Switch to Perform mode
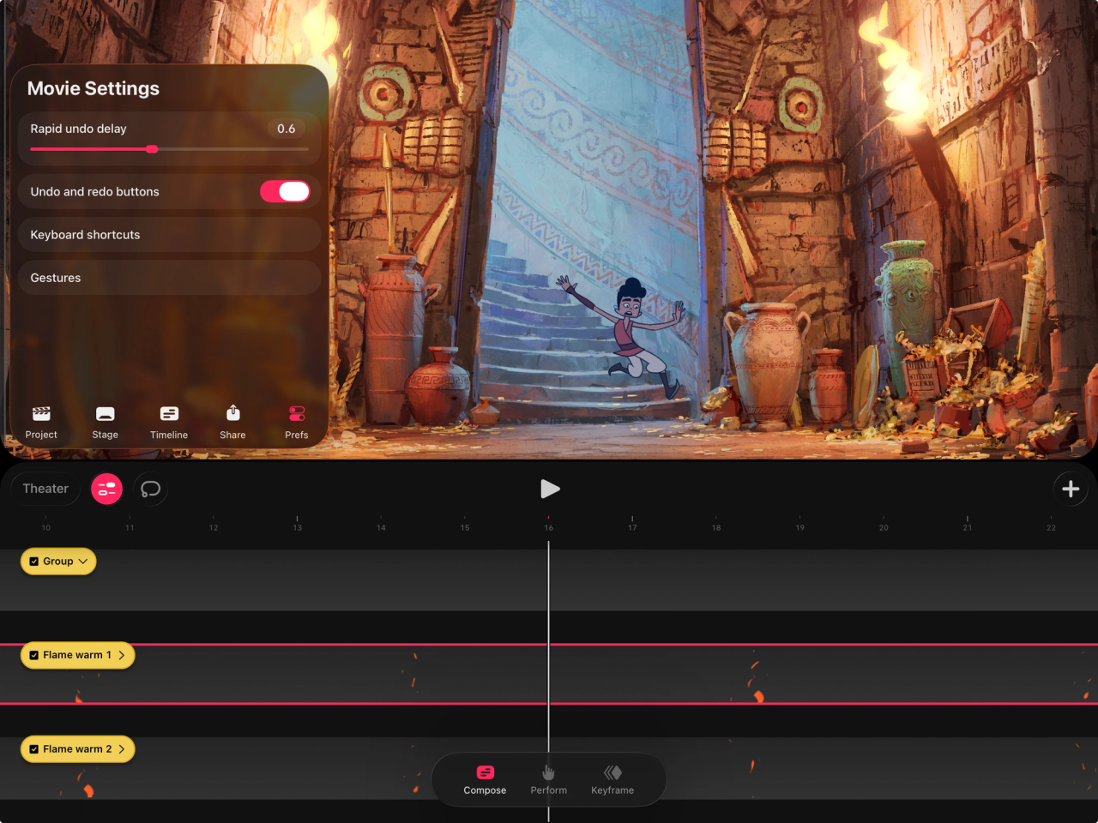 548,779
